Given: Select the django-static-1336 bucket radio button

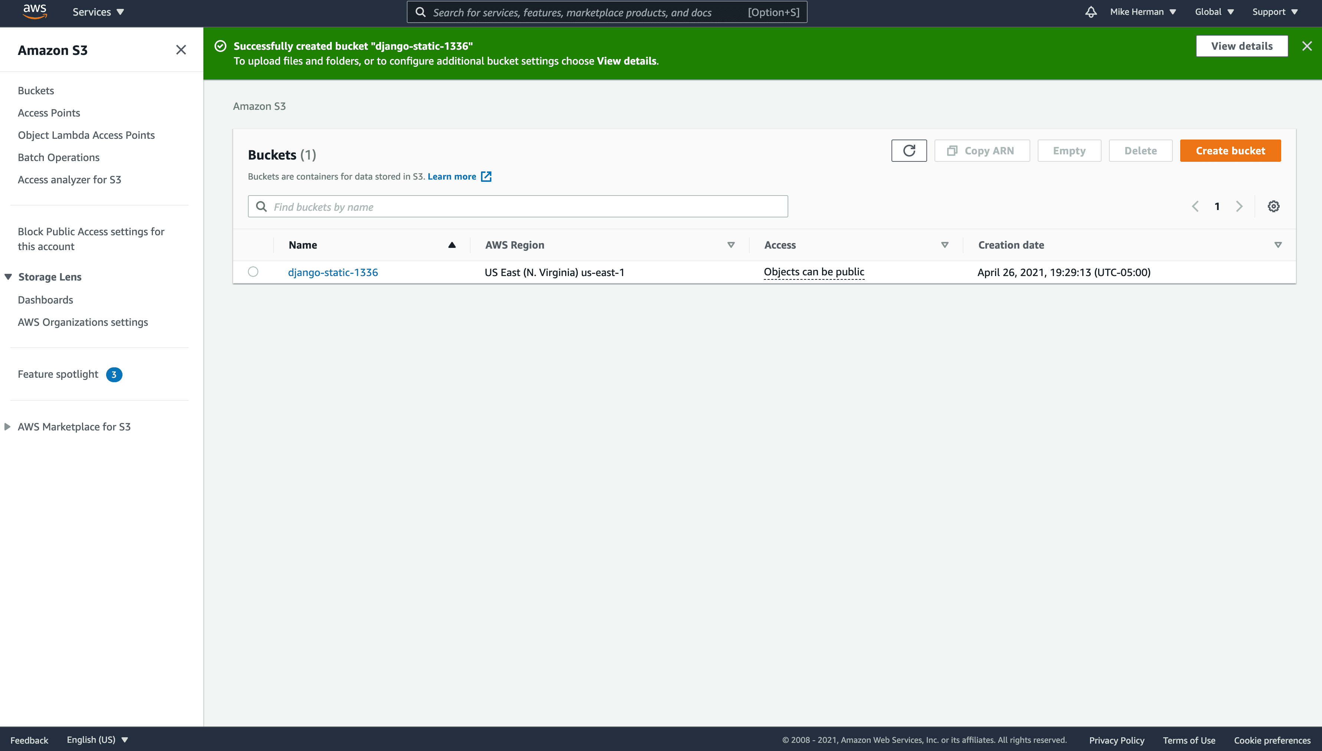Looking at the screenshot, I should 253,272.
